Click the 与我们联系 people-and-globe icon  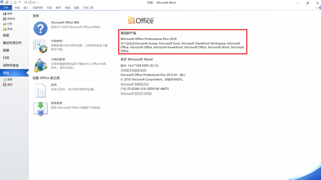(x=40, y=65)
